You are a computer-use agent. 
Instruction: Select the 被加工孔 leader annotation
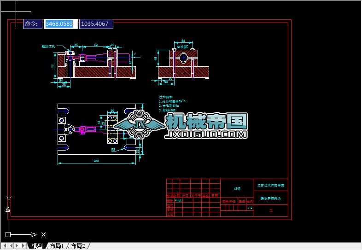point(48,47)
